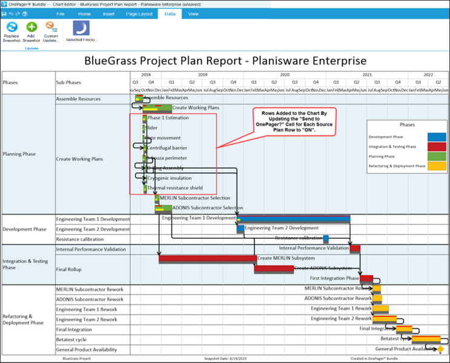Click the Undo arrow icon
This screenshot has height=363, width=450.
click(11, 14)
